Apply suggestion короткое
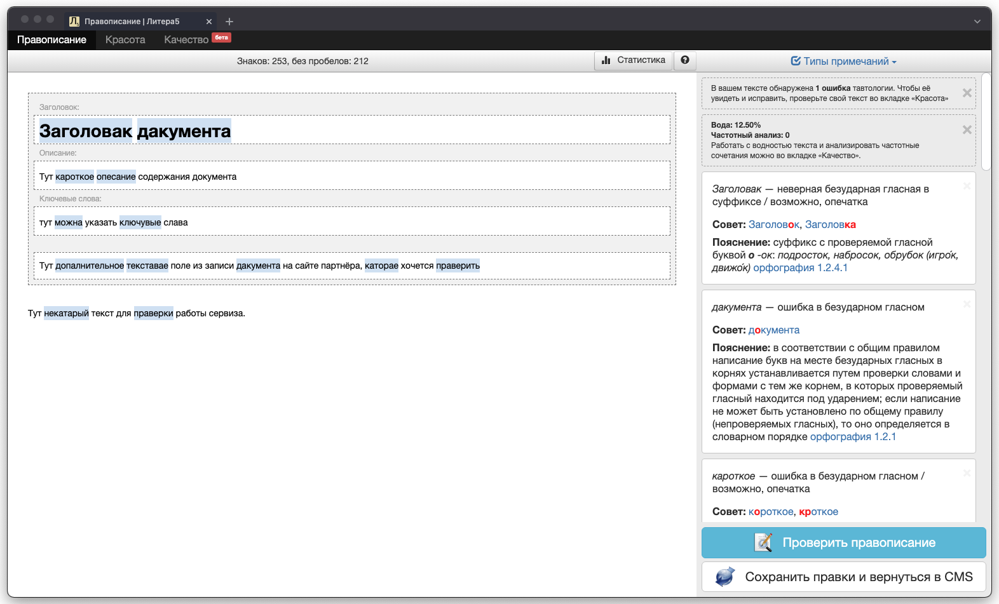999x604 pixels. [771, 512]
